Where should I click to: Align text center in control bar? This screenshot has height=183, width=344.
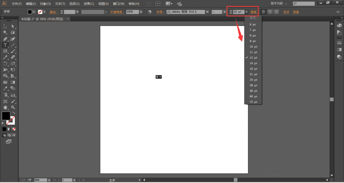(x=270, y=12)
